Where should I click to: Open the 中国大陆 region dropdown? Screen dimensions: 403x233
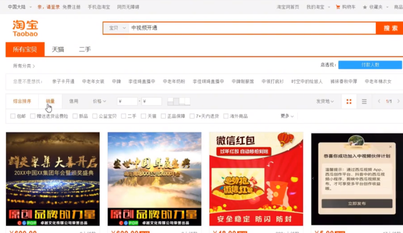click(19, 7)
